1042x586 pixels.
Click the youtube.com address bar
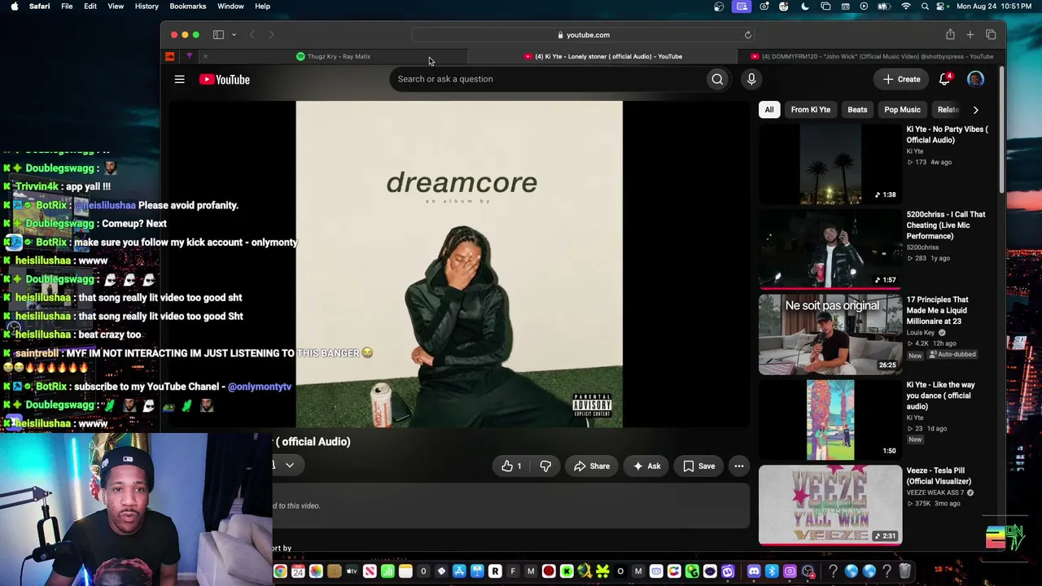(x=584, y=35)
